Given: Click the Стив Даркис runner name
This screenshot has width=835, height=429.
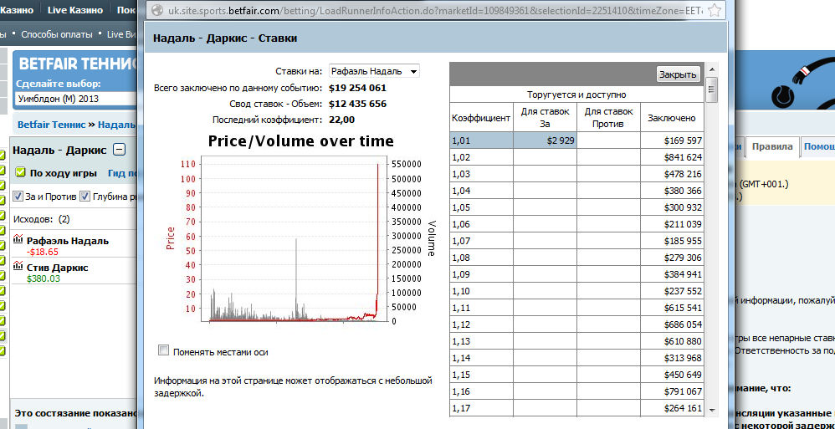Looking at the screenshot, I should pos(58,268).
